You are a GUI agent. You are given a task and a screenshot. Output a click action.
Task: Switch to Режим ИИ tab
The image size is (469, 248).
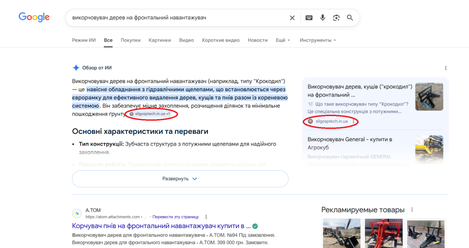tap(84, 40)
